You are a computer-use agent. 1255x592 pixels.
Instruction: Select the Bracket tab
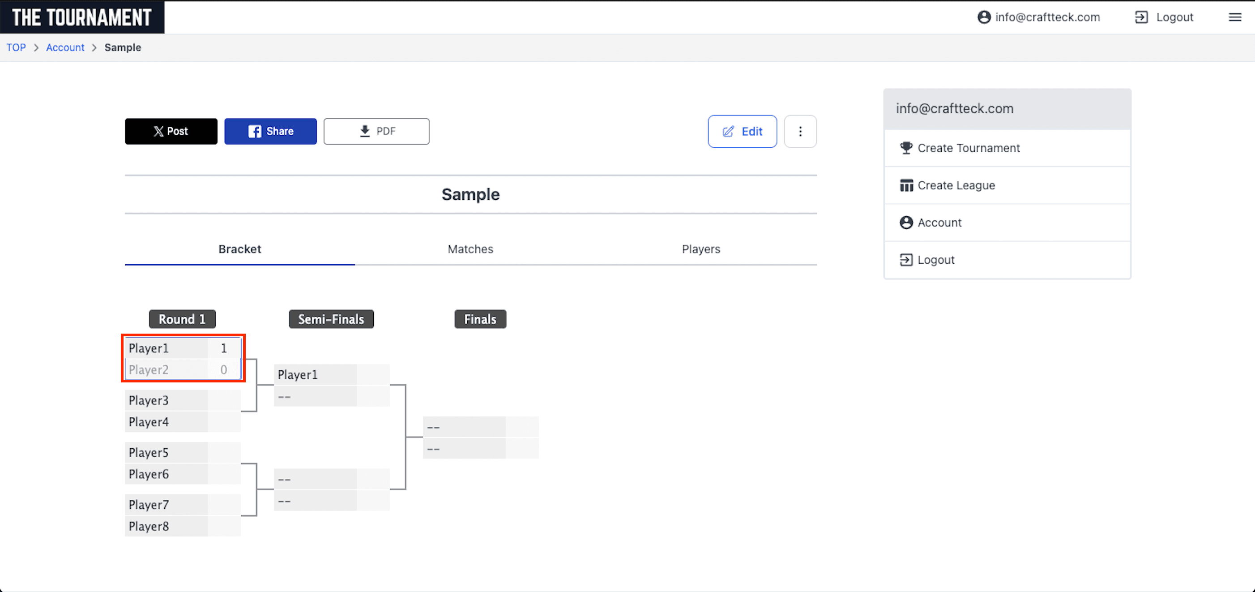point(240,249)
